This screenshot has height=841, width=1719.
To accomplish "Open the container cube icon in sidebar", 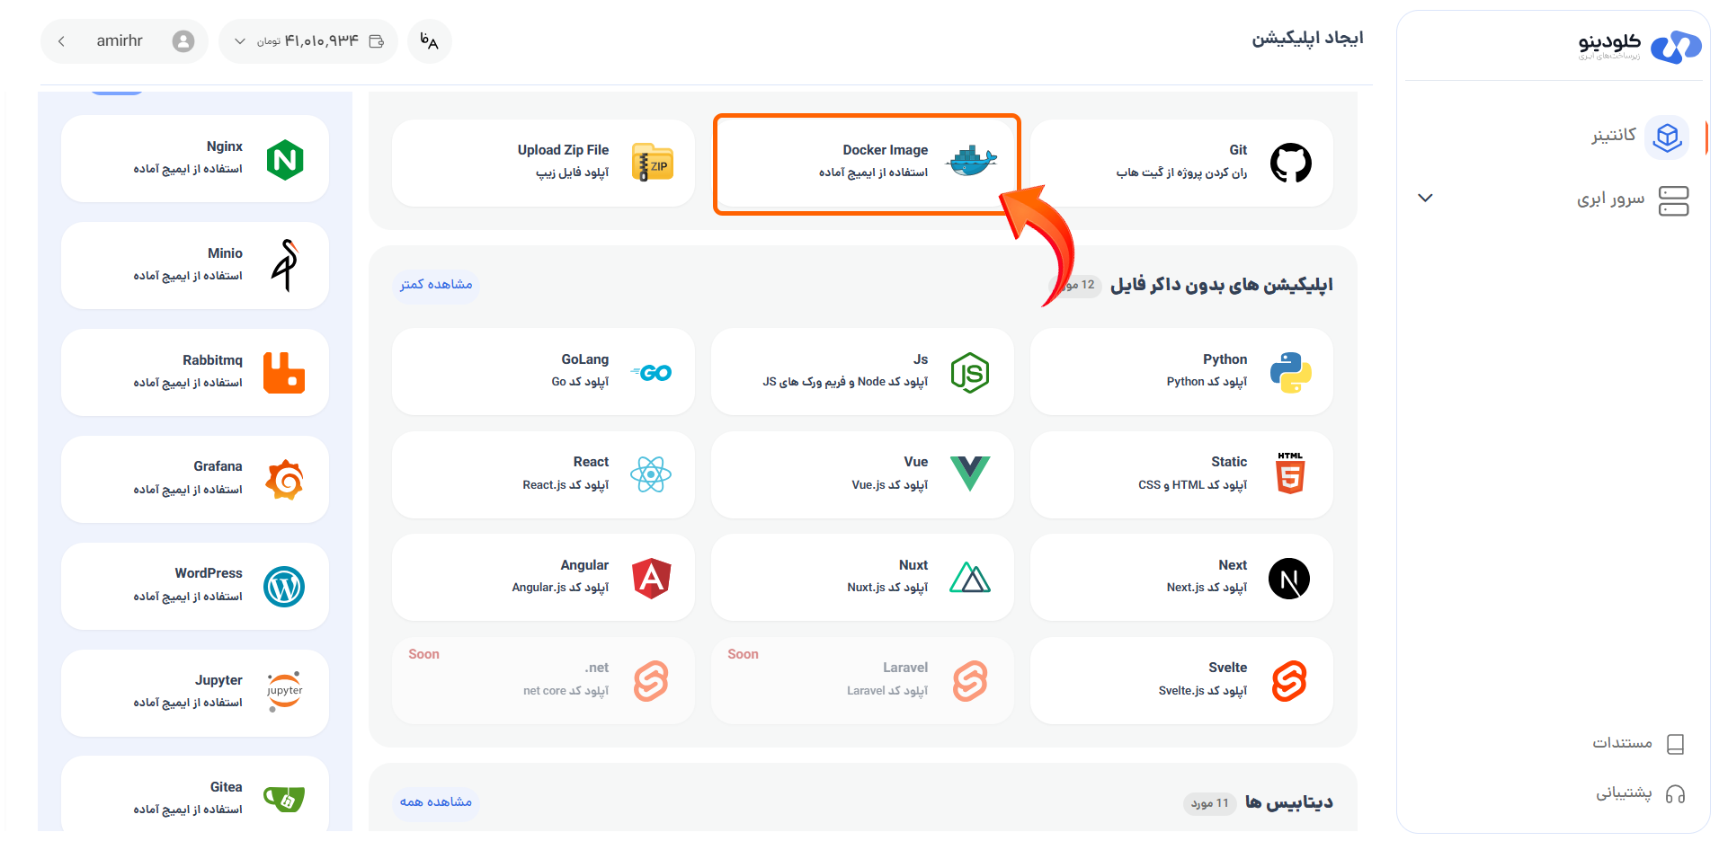I will coord(1668,137).
